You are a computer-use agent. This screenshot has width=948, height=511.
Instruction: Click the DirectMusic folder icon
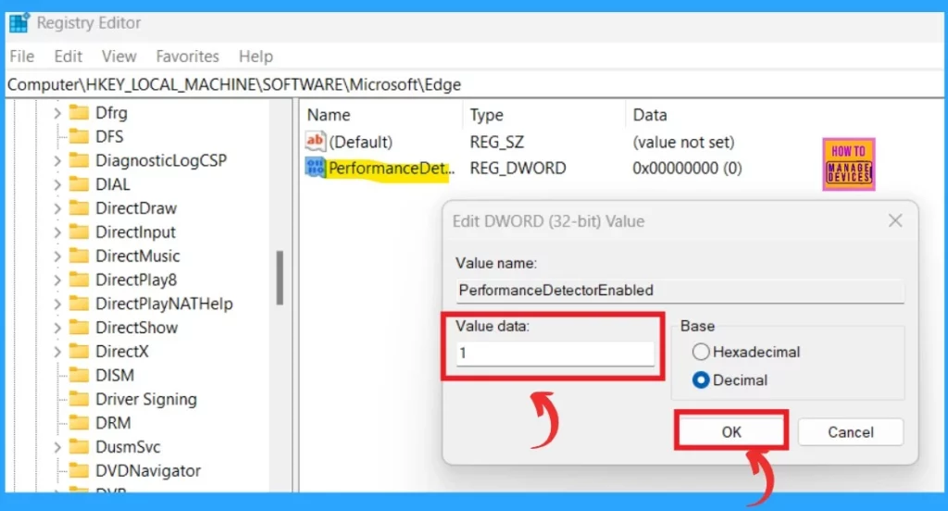(x=79, y=255)
